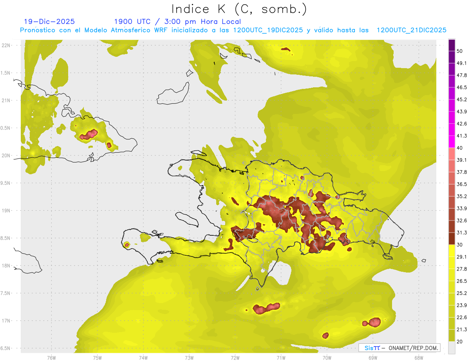Click the "74W" longitude label

pyautogui.click(x=143, y=358)
